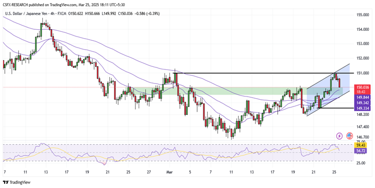This screenshot has height=188, width=375.
Task: Click the open value O150.622
Action: tap(75, 14)
